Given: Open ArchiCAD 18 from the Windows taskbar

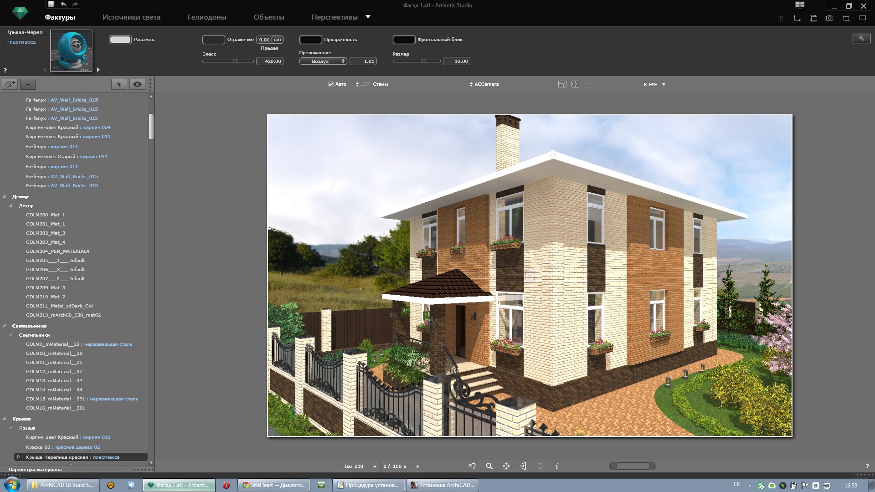Looking at the screenshot, I should 62,485.
